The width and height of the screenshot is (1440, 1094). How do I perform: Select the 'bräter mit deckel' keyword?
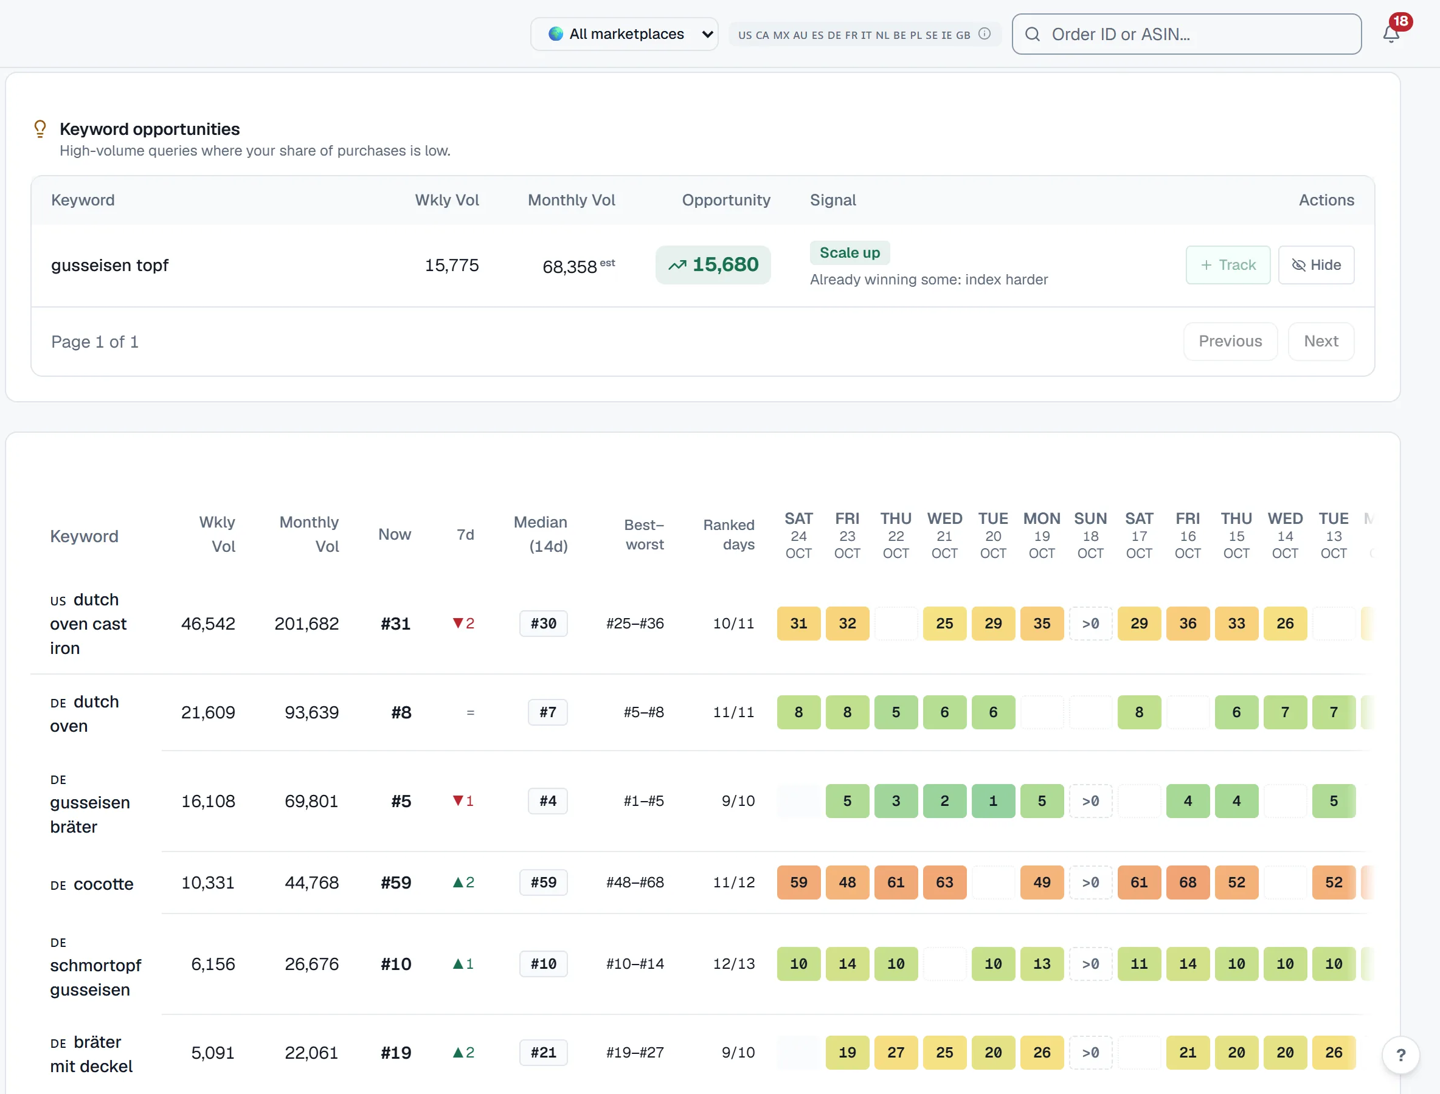coord(91,1054)
